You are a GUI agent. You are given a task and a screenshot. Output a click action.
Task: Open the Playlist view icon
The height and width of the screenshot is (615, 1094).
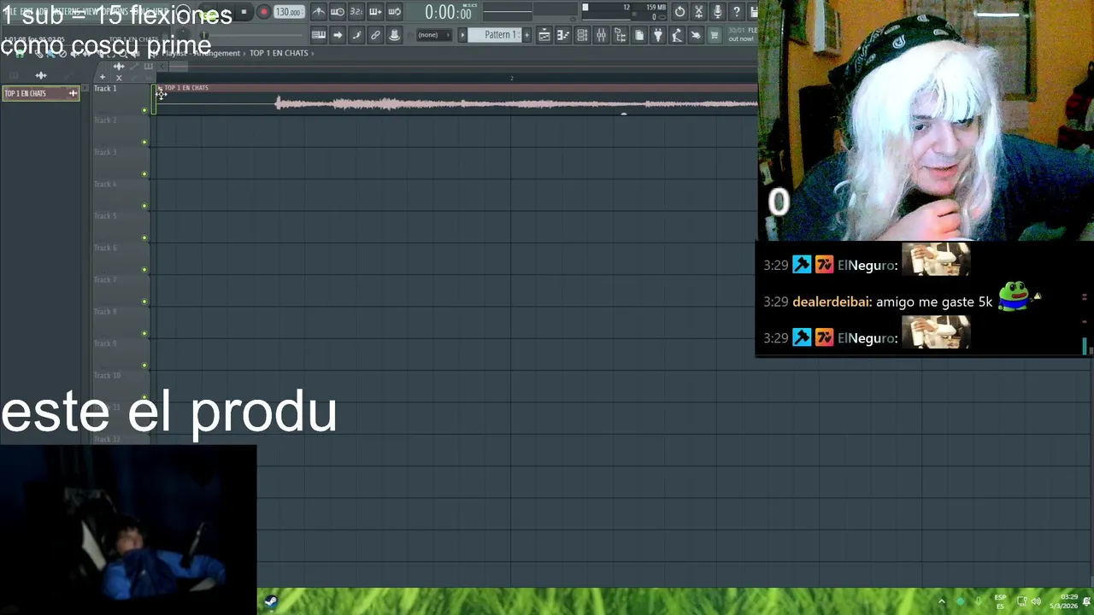pos(544,35)
